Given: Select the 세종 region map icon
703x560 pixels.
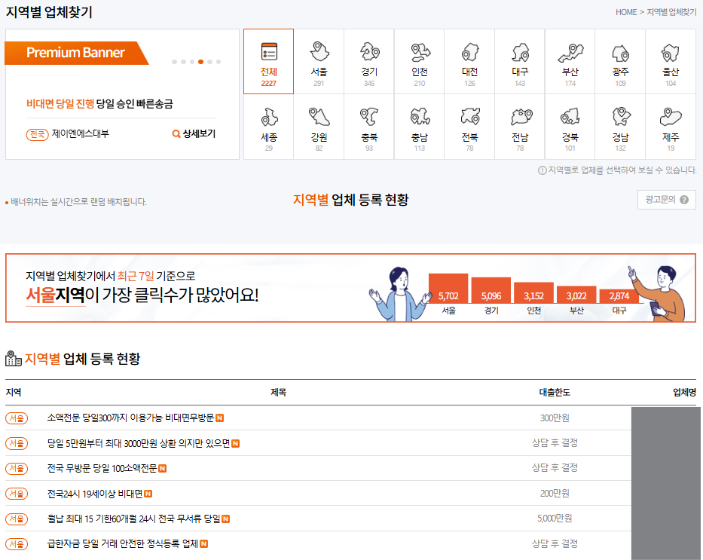Looking at the screenshot, I should coord(268,117).
